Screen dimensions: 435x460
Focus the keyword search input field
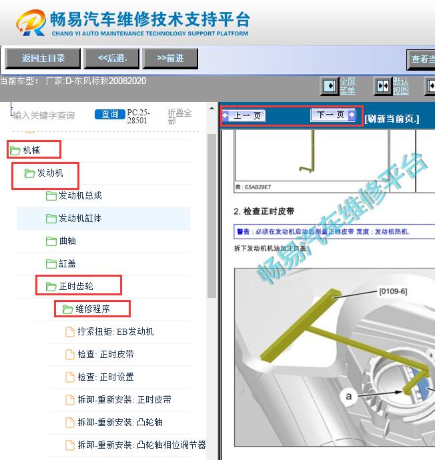pos(51,115)
